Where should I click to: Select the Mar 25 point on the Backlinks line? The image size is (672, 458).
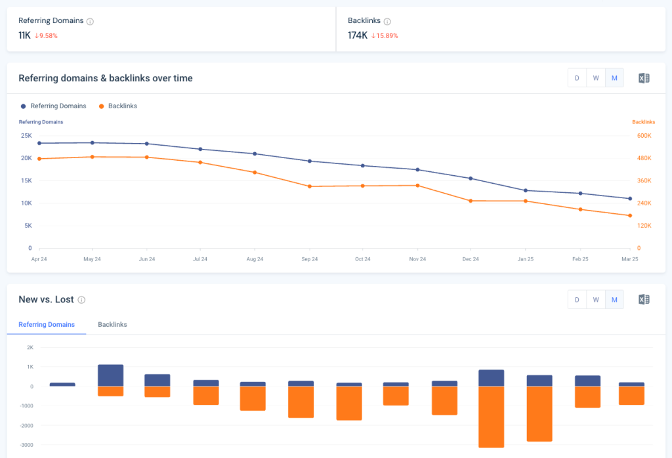click(x=629, y=215)
